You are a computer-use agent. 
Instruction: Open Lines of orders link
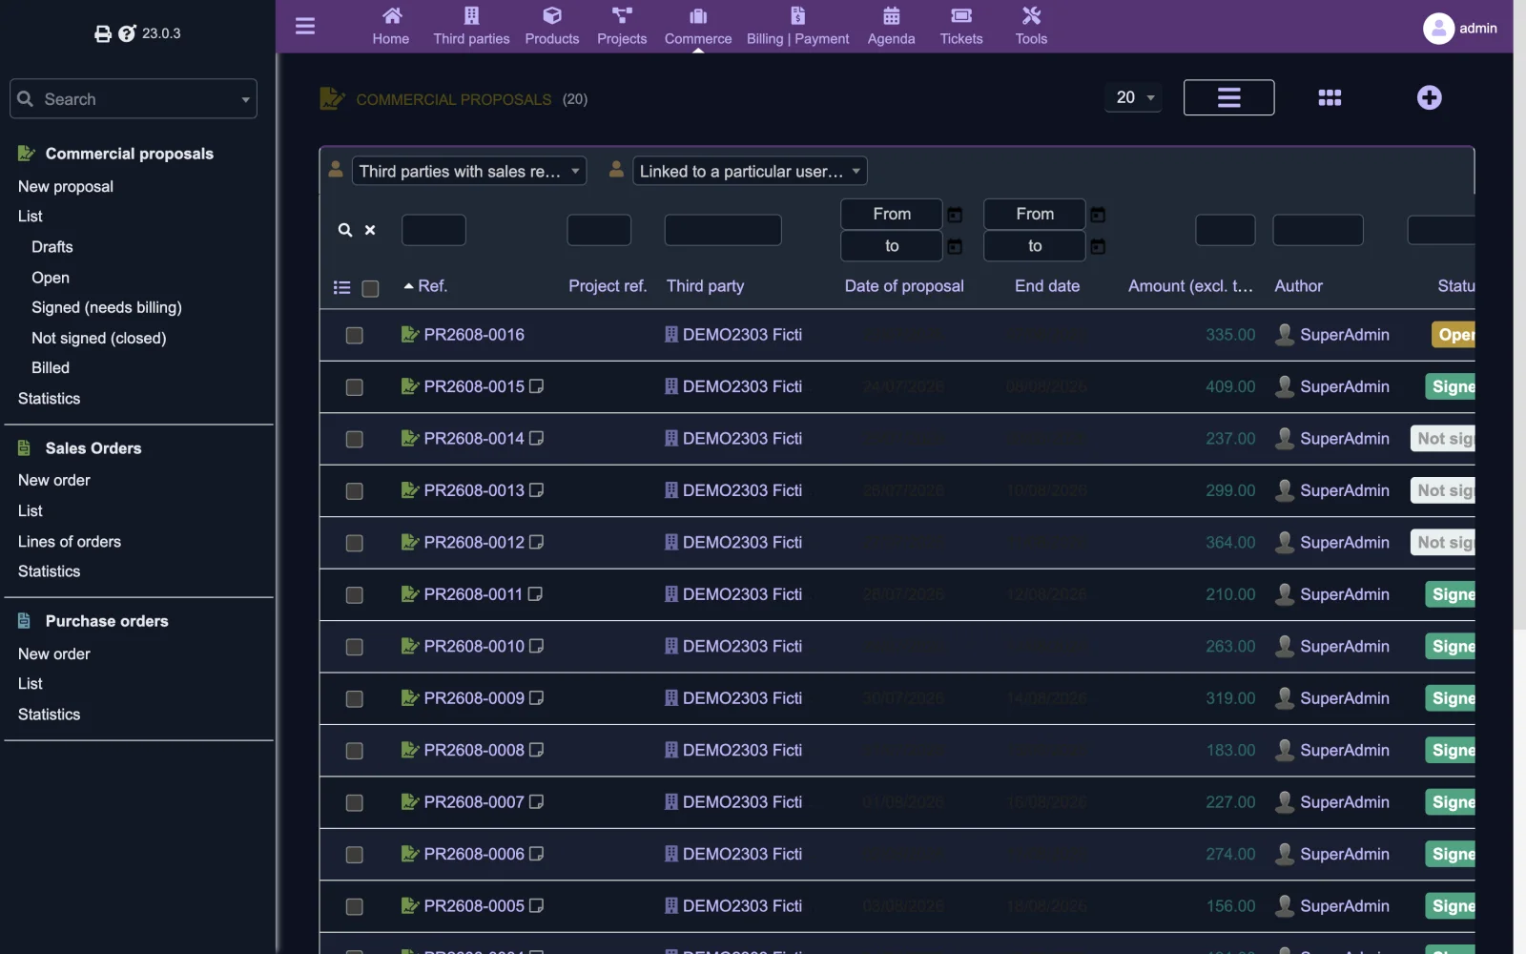(70, 542)
